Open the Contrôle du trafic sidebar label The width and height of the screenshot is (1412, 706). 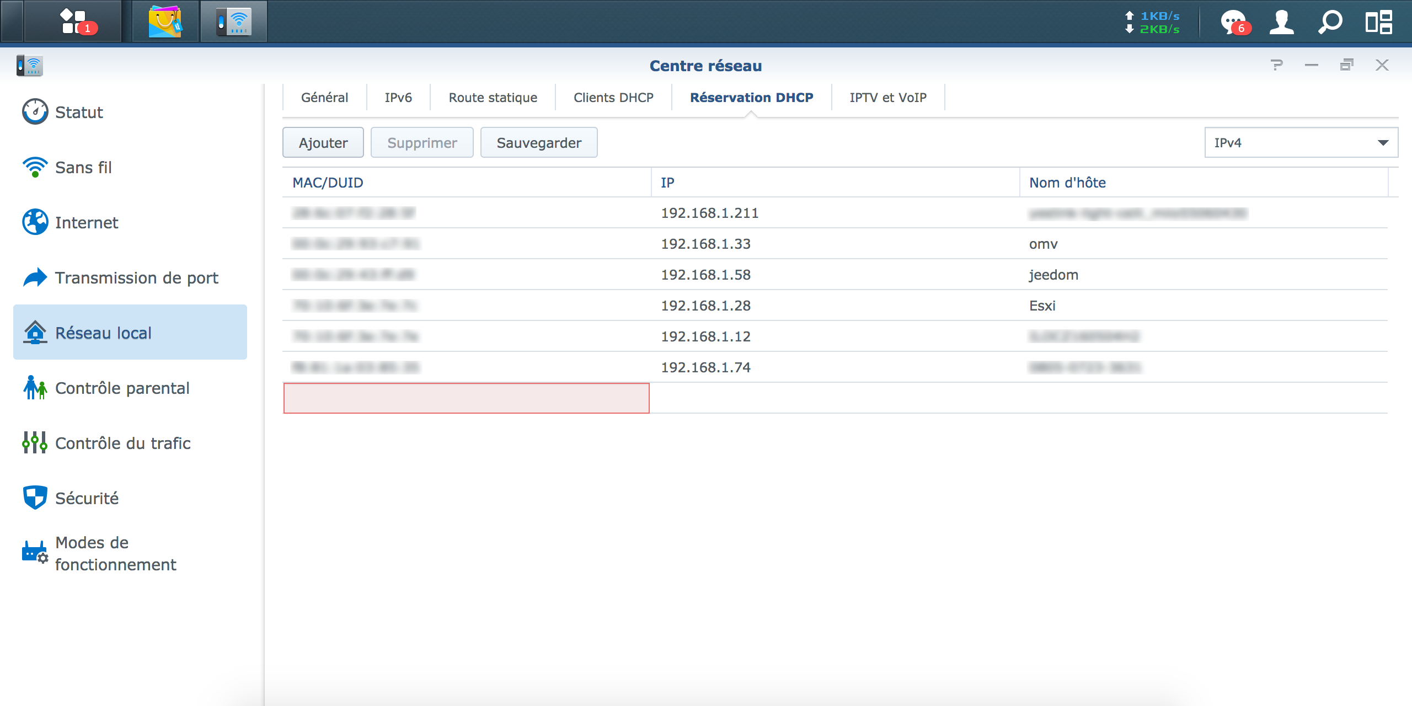[x=123, y=443]
